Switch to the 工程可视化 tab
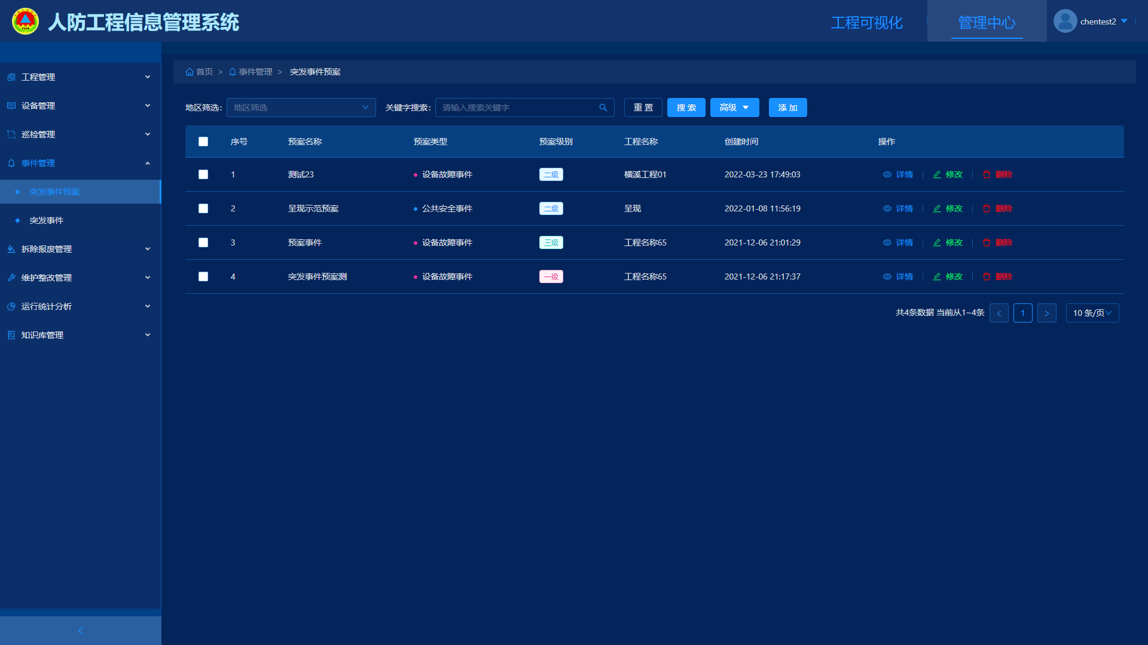Viewport: 1148px width, 645px height. coord(866,23)
